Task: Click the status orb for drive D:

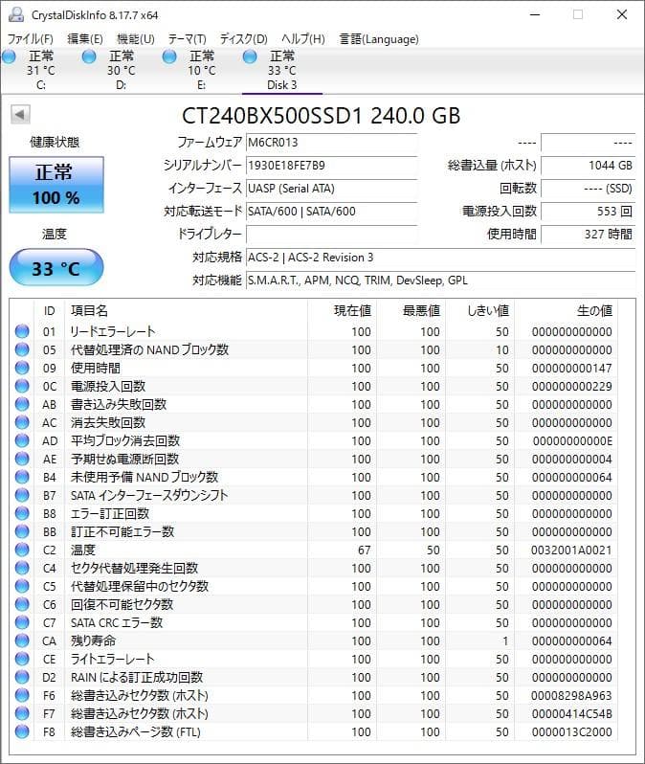Action: (x=89, y=57)
